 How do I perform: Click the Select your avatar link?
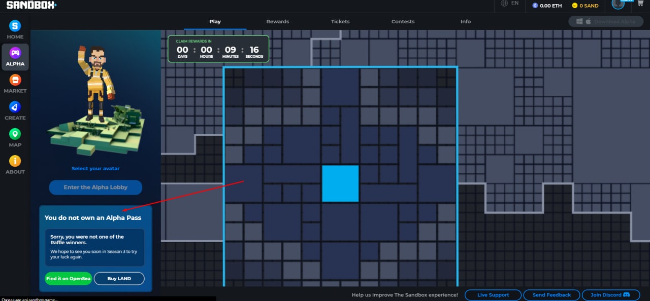pos(95,168)
